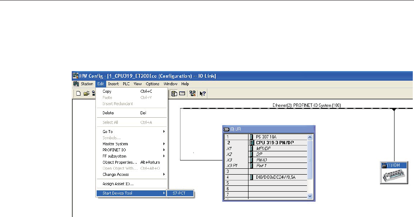
Task: Launch S7-PCT from the submenu
Action: click(x=180, y=193)
